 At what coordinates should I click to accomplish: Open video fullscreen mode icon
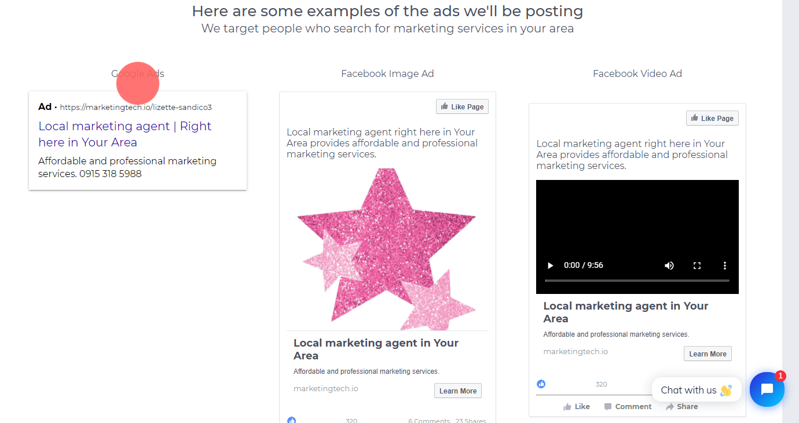(697, 266)
